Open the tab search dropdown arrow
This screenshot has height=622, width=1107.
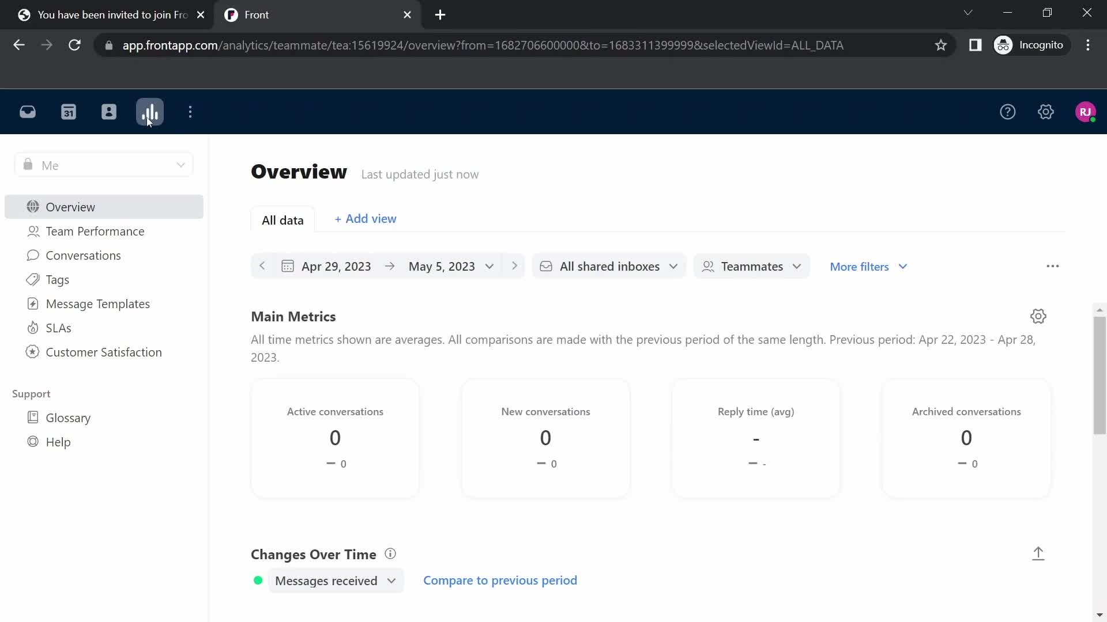tap(968, 13)
